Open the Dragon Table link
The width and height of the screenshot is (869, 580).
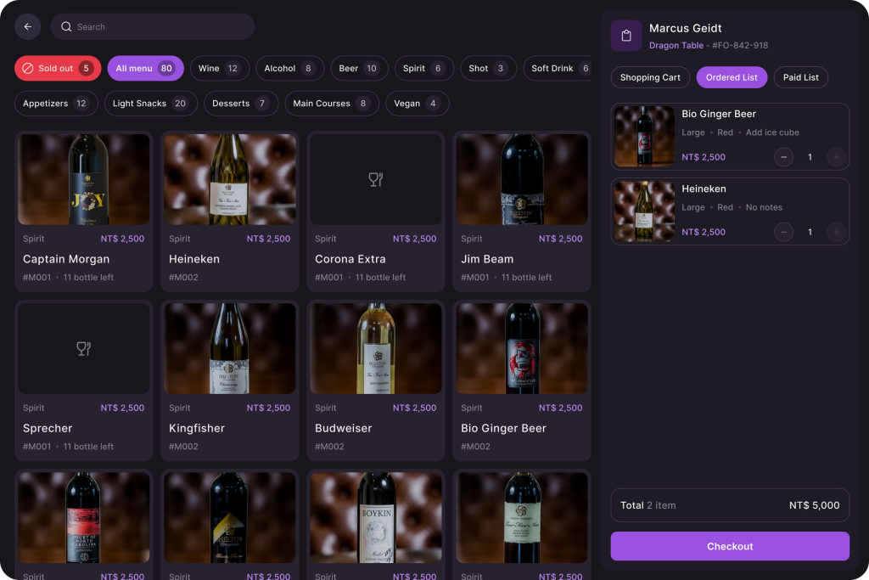(676, 46)
